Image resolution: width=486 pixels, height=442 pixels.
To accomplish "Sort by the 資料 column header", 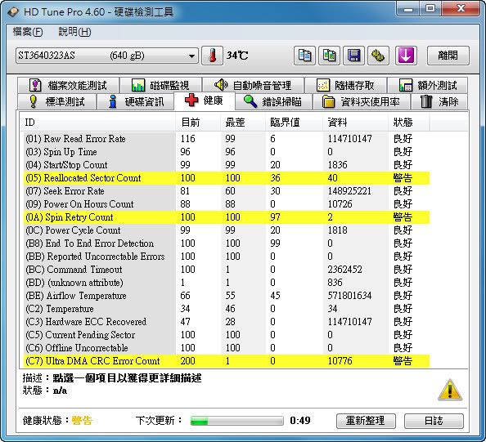I will click(x=356, y=123).
